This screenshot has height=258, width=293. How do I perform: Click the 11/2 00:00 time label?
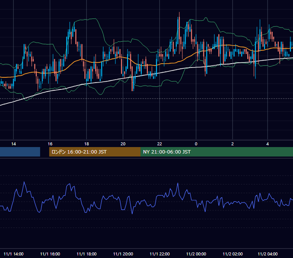point(196,254)
